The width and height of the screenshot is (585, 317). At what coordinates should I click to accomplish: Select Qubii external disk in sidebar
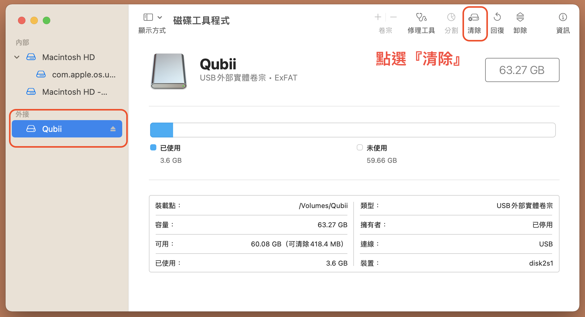[x=62, y=129]
